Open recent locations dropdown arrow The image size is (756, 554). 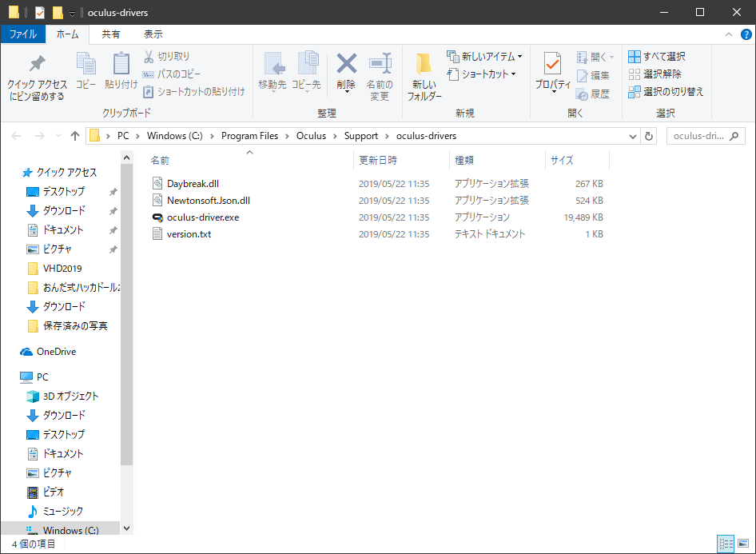click(x=58, y=136)
